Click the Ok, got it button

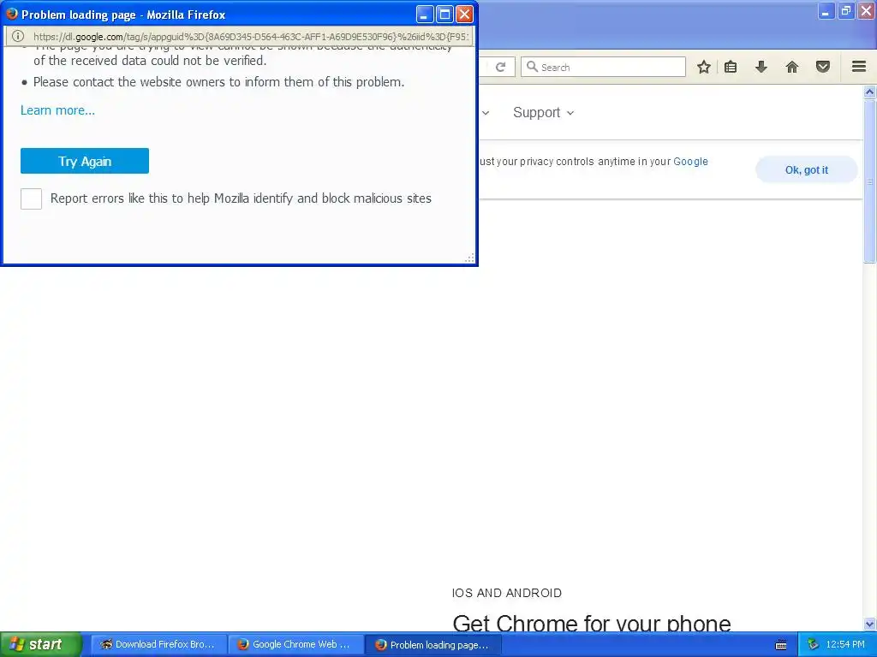point(806,170)
